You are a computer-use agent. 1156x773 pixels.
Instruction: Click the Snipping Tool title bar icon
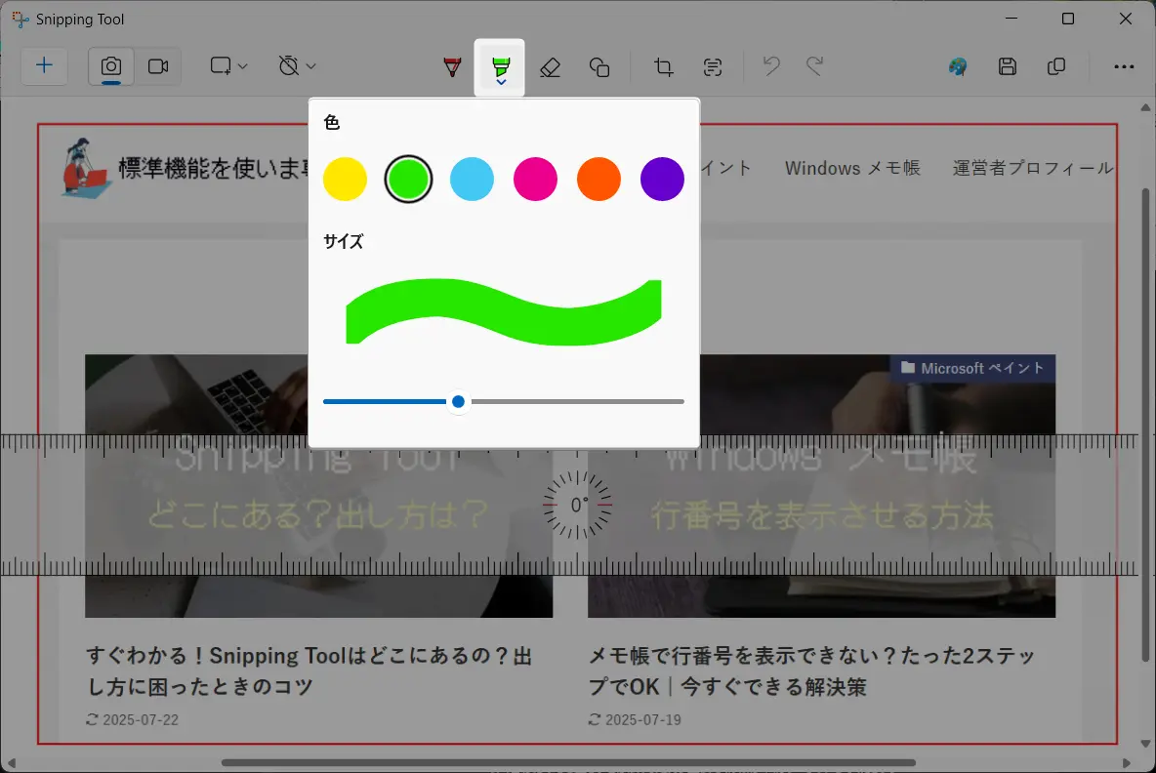coord(21,20)
